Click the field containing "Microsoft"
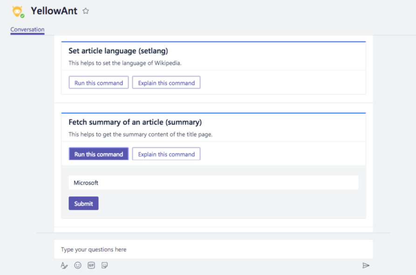The height and width of the screenshot is (275, 416). coord(213,183)
